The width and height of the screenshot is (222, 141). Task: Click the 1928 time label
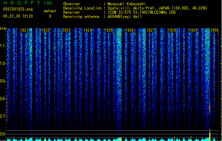172,30
